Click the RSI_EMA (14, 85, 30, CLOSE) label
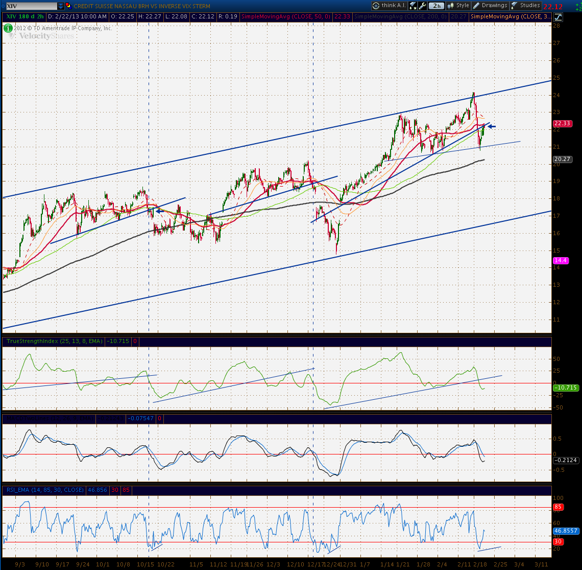 point(45,490)
